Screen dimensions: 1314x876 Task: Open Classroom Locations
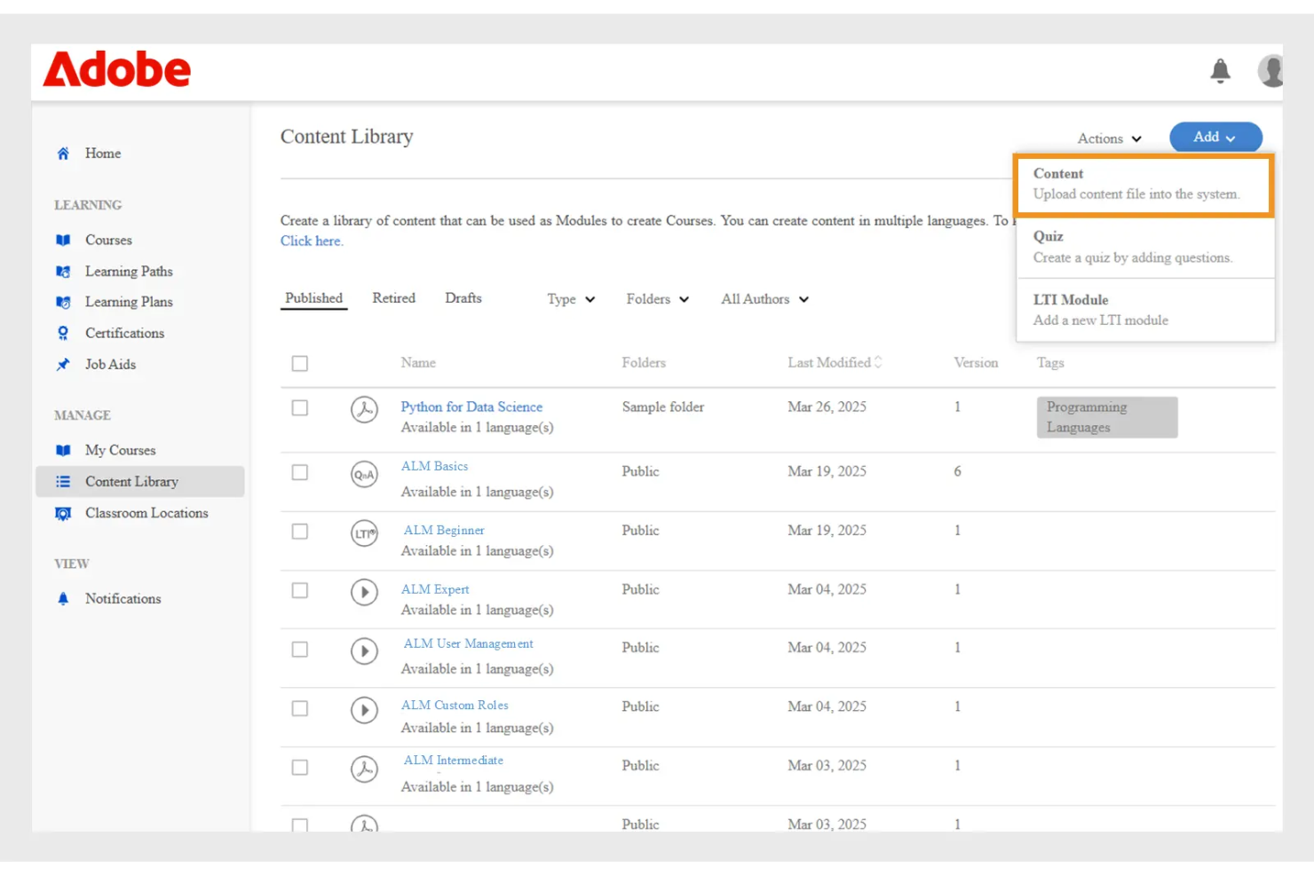point(146,513)
